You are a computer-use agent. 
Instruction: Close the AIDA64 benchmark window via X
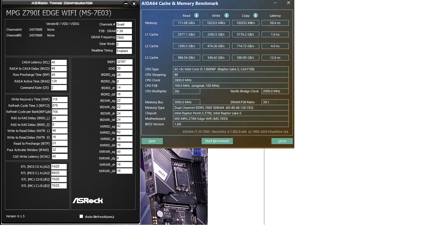pyautogui.click(x=289, y=3)
